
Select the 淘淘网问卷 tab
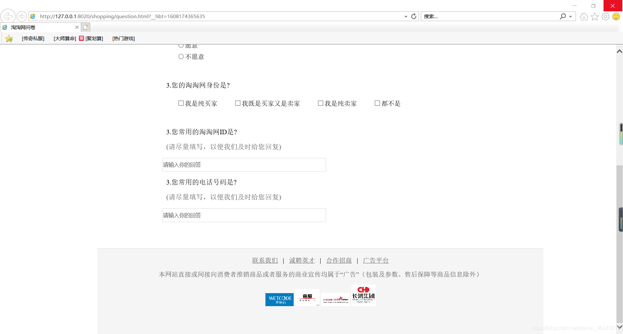pyautogui.click(x=40, y=27)
